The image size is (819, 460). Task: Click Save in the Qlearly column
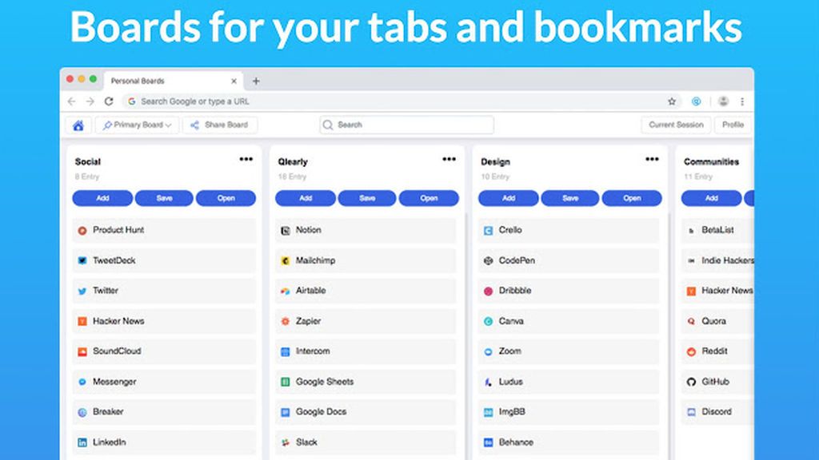point(367,198)
